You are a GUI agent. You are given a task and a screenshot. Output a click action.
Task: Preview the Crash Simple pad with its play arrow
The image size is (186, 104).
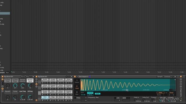53,83
